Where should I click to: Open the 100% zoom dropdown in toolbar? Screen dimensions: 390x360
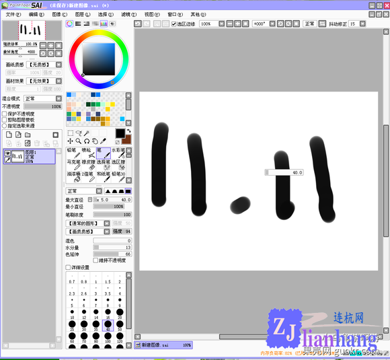tap(221, 24)
